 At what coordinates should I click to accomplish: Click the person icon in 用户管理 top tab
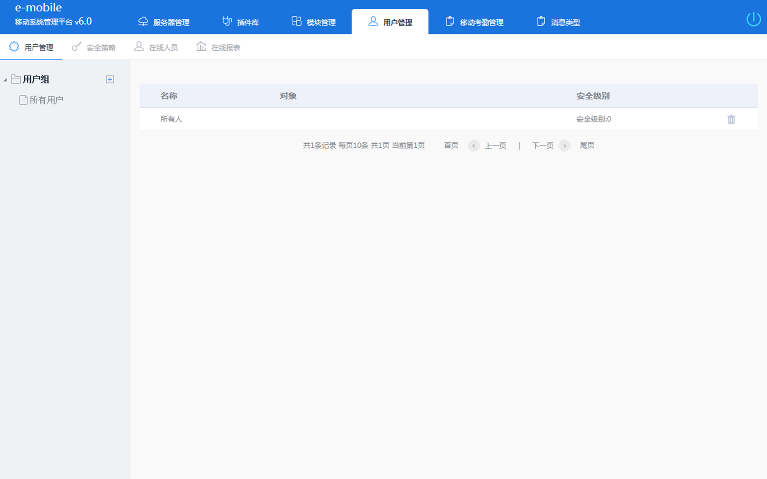tap(373, 21)
